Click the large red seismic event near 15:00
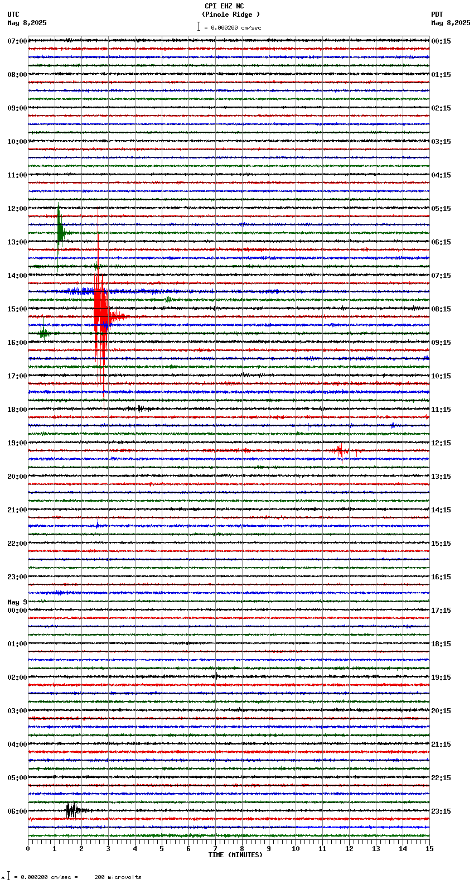 click(x=101, y=316)
